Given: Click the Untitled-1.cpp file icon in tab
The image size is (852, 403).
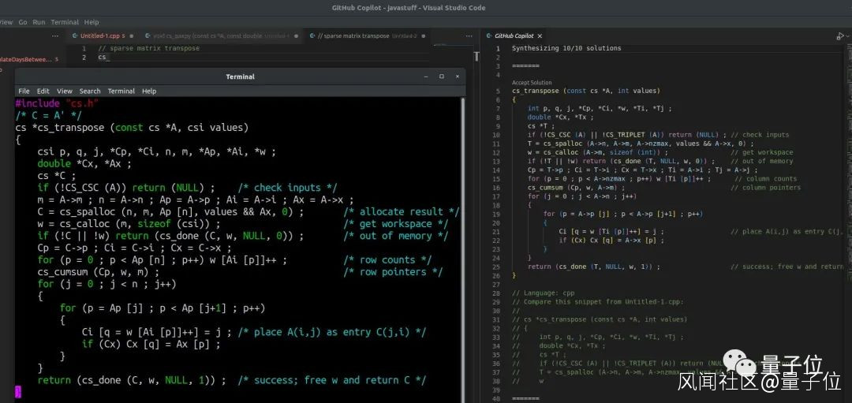Looking at the screenshot, I should tap(75, 36).
